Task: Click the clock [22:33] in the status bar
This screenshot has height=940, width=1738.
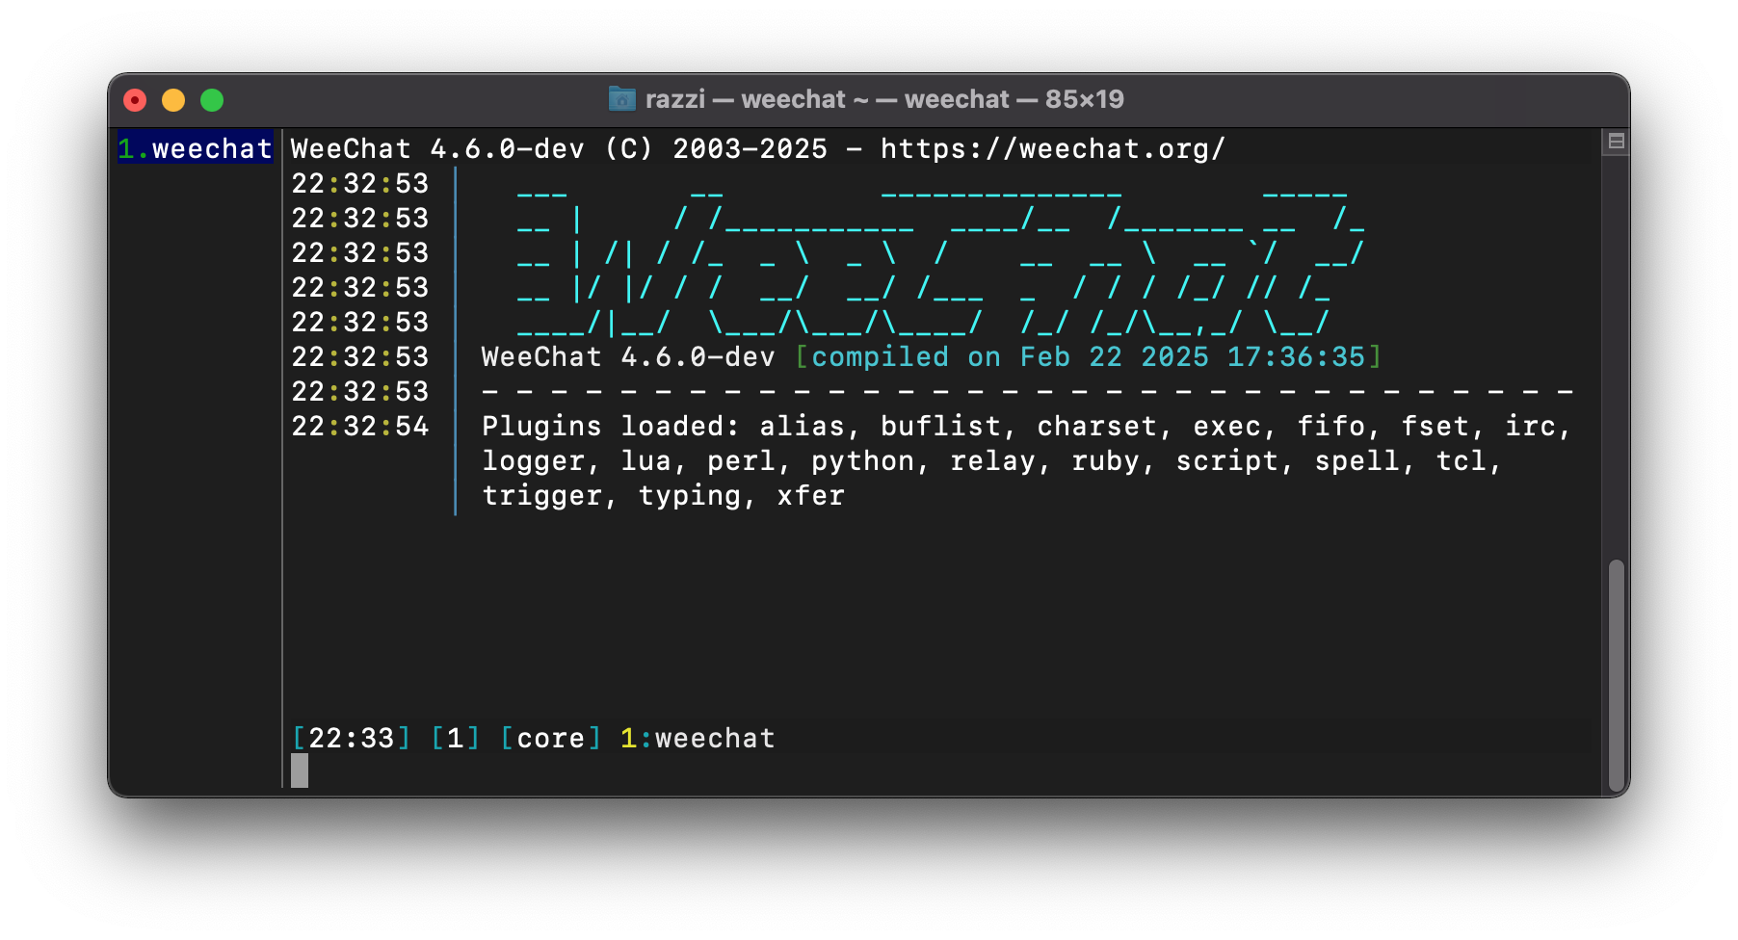Action: (x=351, y=738)
